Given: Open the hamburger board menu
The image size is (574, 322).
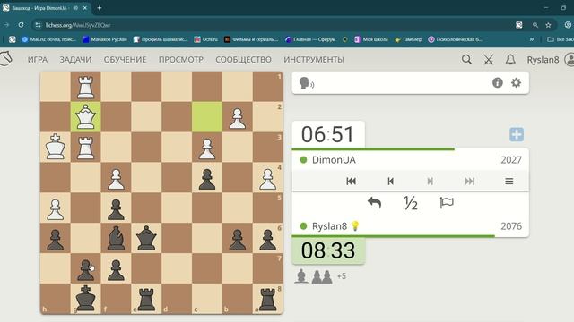Looking at the screenshot, I should pos(509,181).
